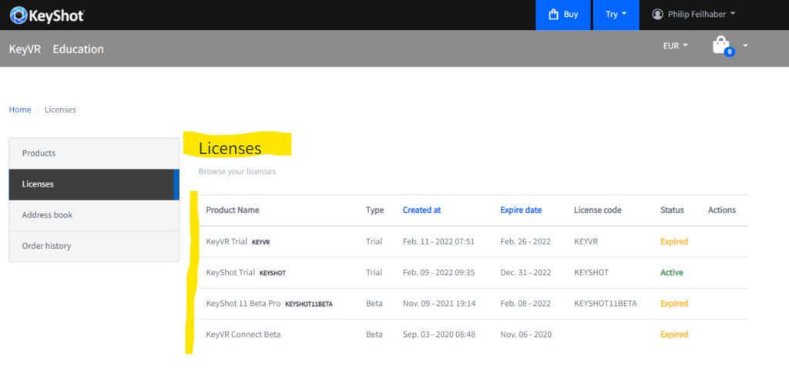Image resolution: width=789 pixels, height=370 pixels.
Task: Expand the cart dropdown arrow
Action: [x=745, y=45]
